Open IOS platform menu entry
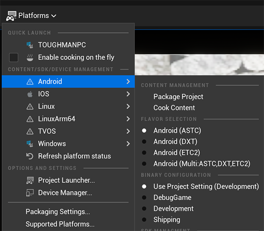Image resolution: width=264 pixels, height=231 pixels. click(x=68, y=94)
